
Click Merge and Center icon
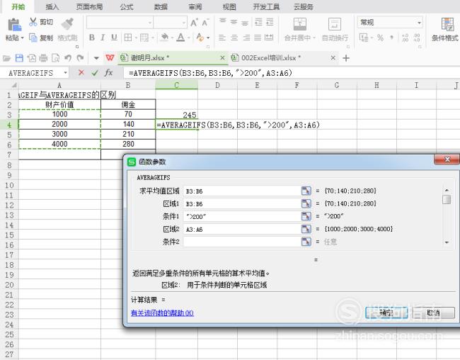click(300, 24)
